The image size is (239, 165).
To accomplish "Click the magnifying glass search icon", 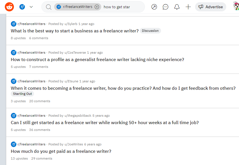I will (x=48, y=7).
